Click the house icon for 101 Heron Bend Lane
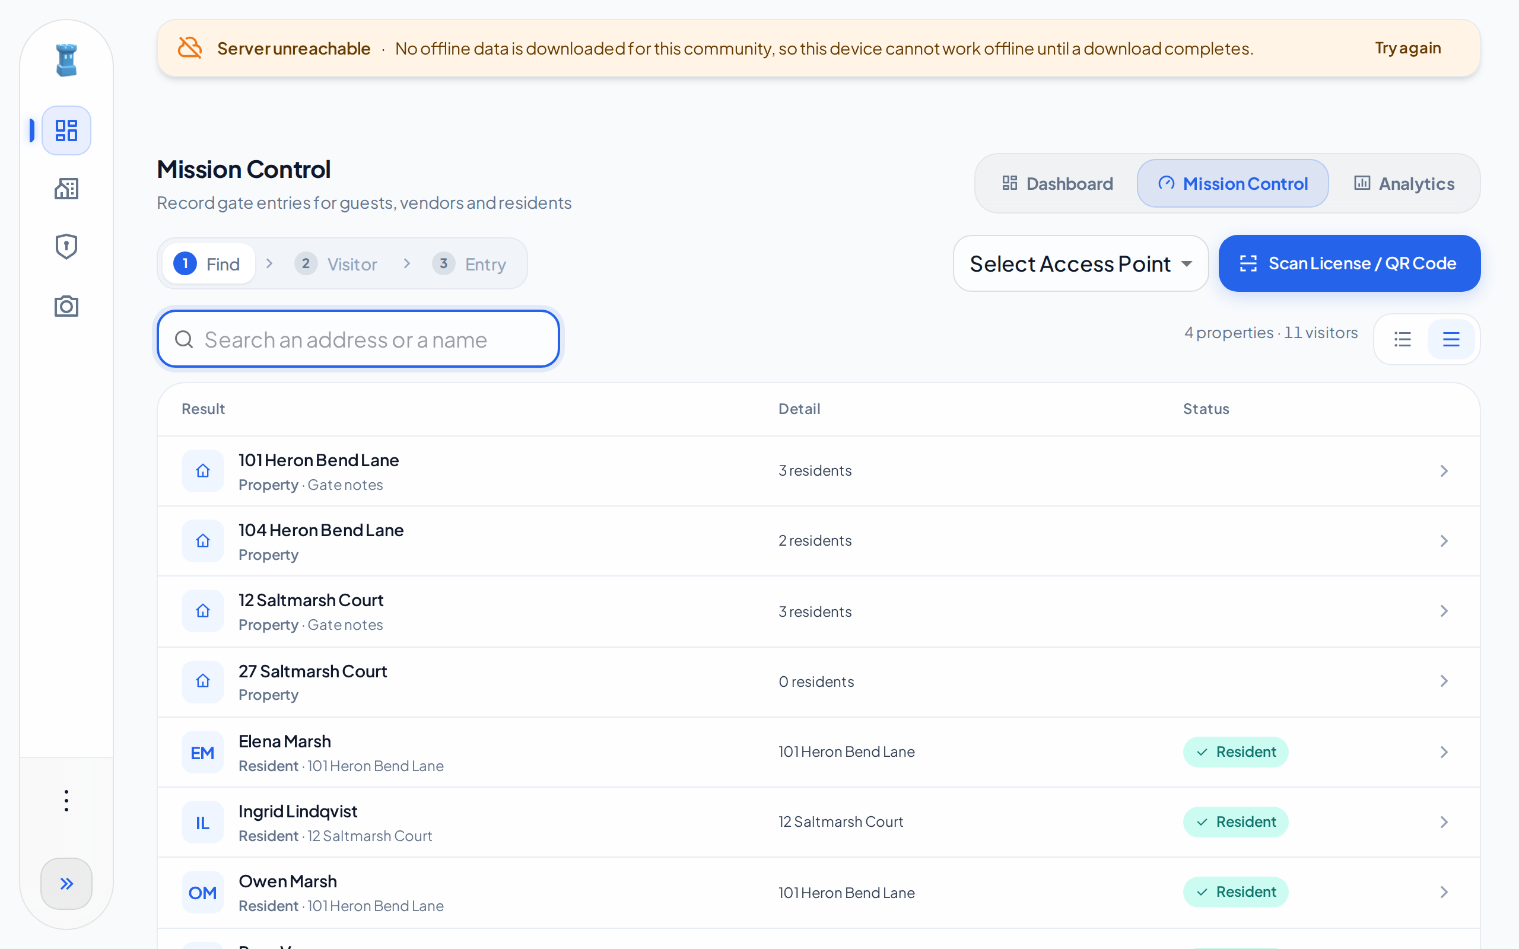 203,471
